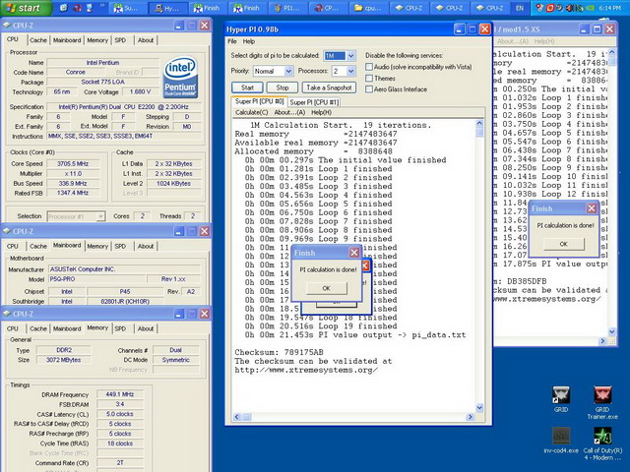Click Take a Snapshot button
The width and height of the screenshot is (630, 472).
pos(329,88)
